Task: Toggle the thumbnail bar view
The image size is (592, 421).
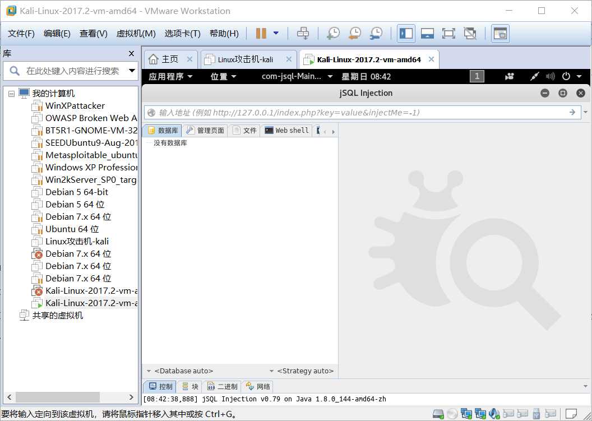Action: coord(427,33)
